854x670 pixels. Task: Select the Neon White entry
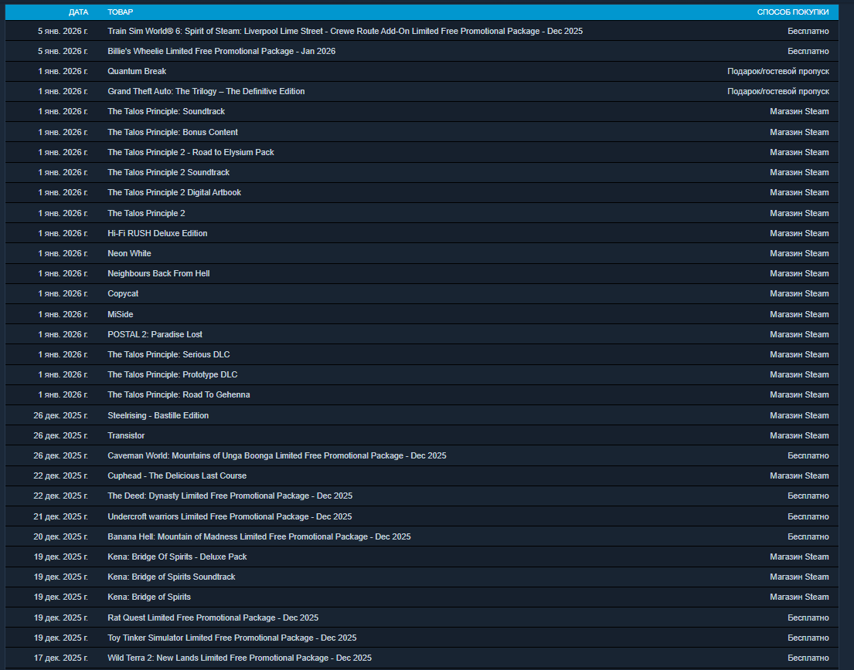click(422, 253)
